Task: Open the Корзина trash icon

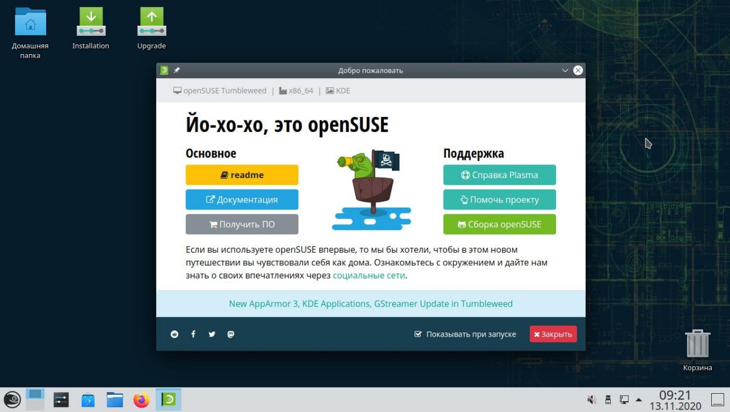Action: pos(697,350)
